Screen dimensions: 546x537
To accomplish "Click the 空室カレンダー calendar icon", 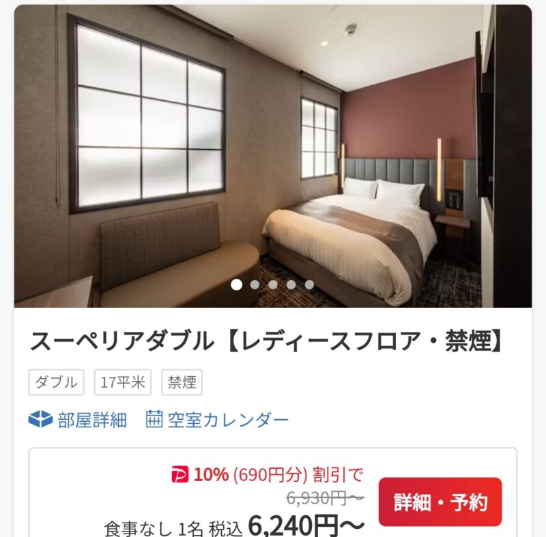I will (x=154, y=418).
